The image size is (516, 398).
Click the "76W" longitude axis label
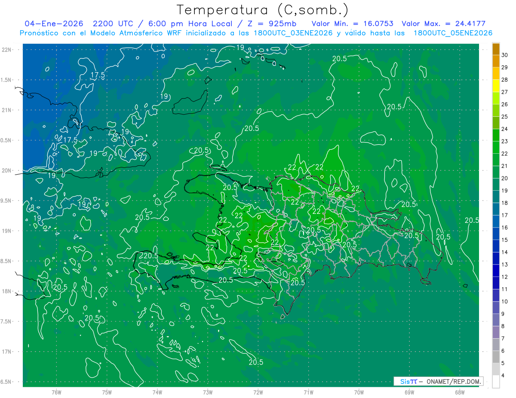pos(56,392)
